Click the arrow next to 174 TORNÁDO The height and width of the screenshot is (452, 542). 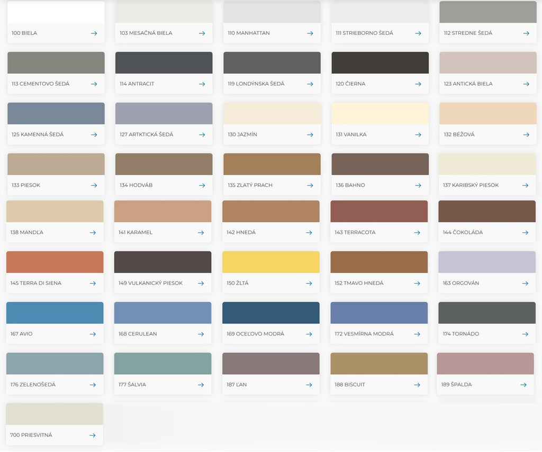pos(525,335)
